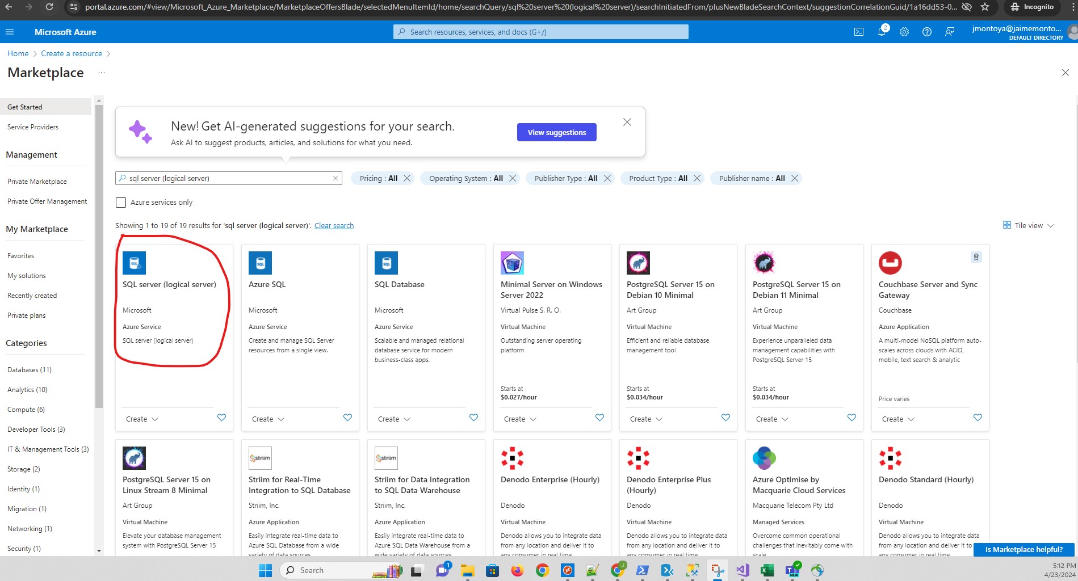Dismiss the AI suggestions banner
The image size is (1078, 581).
(x=627, y=122)
